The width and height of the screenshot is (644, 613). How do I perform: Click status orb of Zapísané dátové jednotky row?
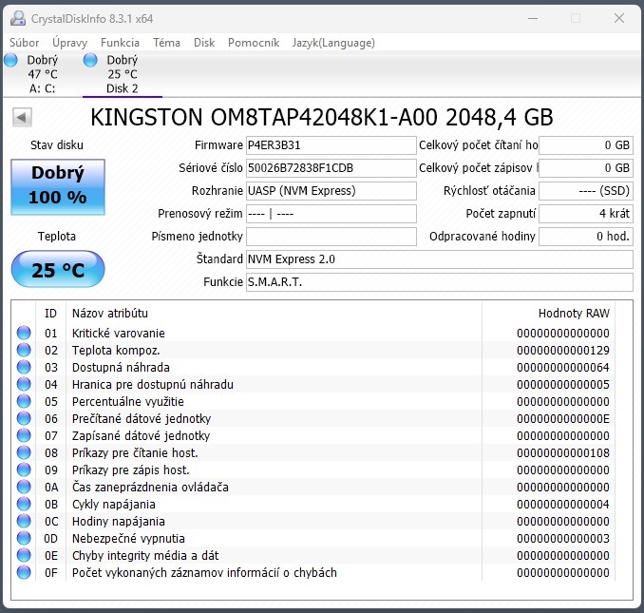tap(24, 435)
